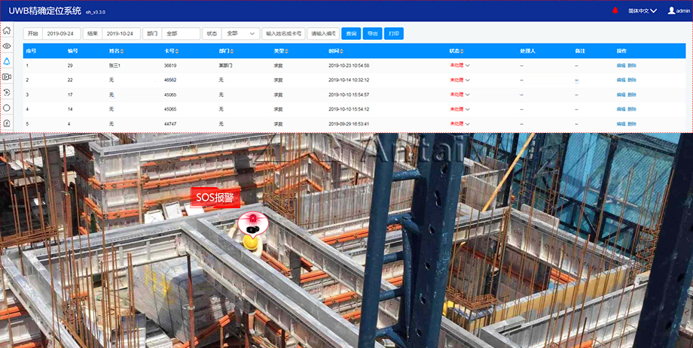This screenshot has width=693, height=348.
Task: Click the 导出 export button
Action: tap(372, 34)
